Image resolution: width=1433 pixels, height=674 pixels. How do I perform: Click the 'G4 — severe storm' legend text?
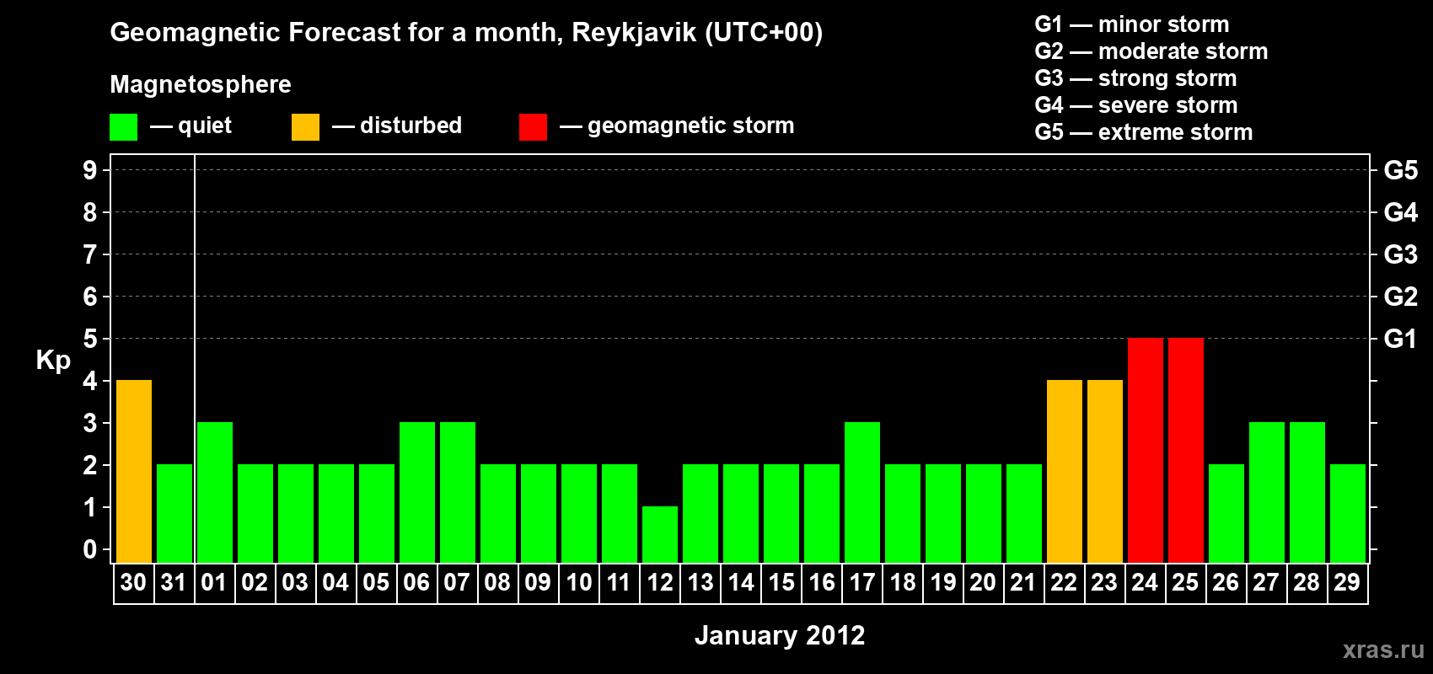click(x=1136, y=105)
